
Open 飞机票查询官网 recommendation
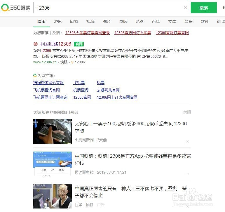coord(46,90)
